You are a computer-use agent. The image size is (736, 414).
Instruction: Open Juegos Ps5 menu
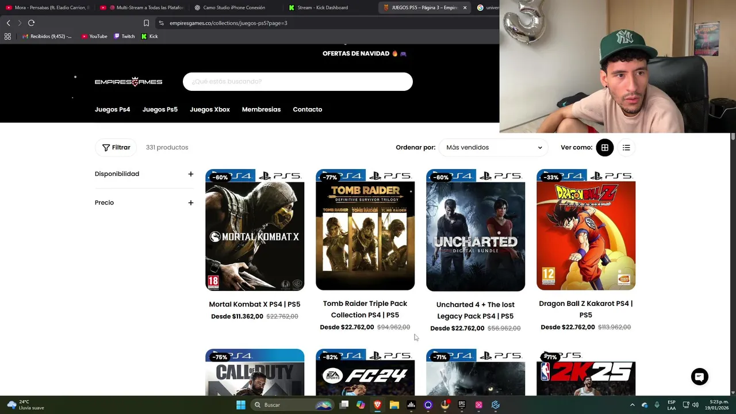[160, 109]
